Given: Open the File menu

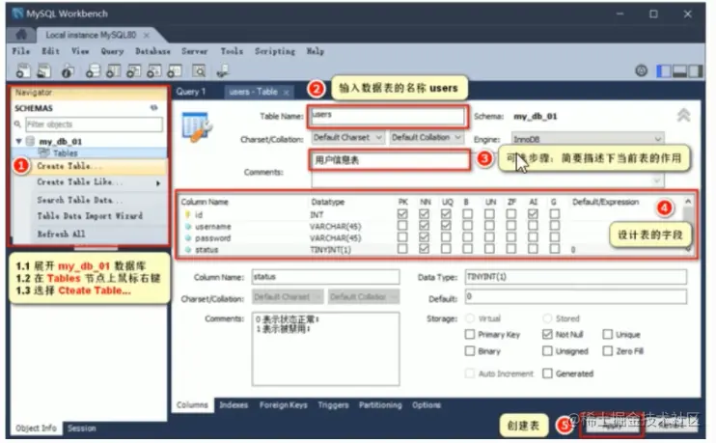Looking at the screenshot, I should pyautogui.click(x=21, y=51).
